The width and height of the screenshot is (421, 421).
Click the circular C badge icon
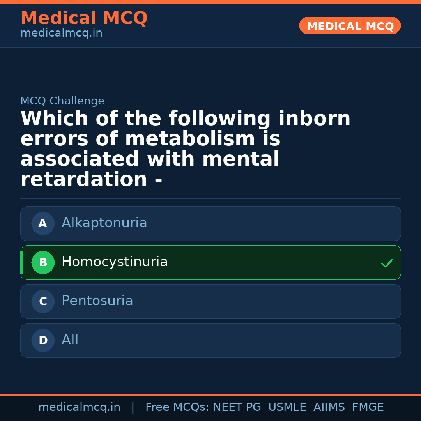(x=43, y=301)
